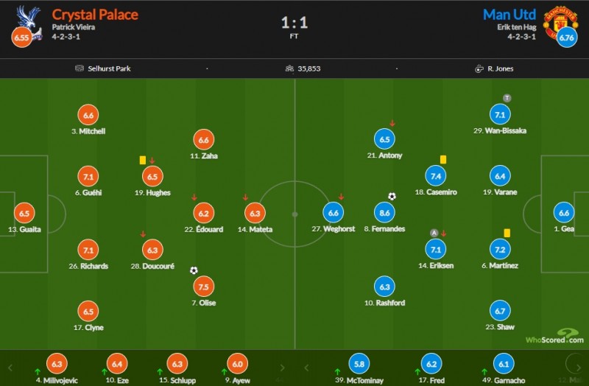Click the goal ball icon above Olise
The width and height of the screenshot is (589, 386).
194,270
